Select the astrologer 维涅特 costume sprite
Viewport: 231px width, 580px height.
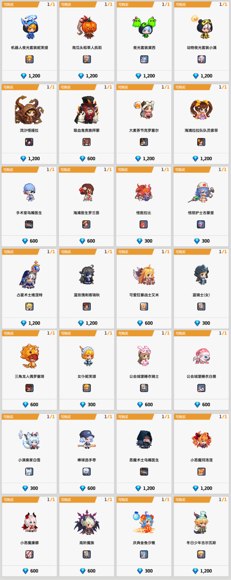pos(30,275)
